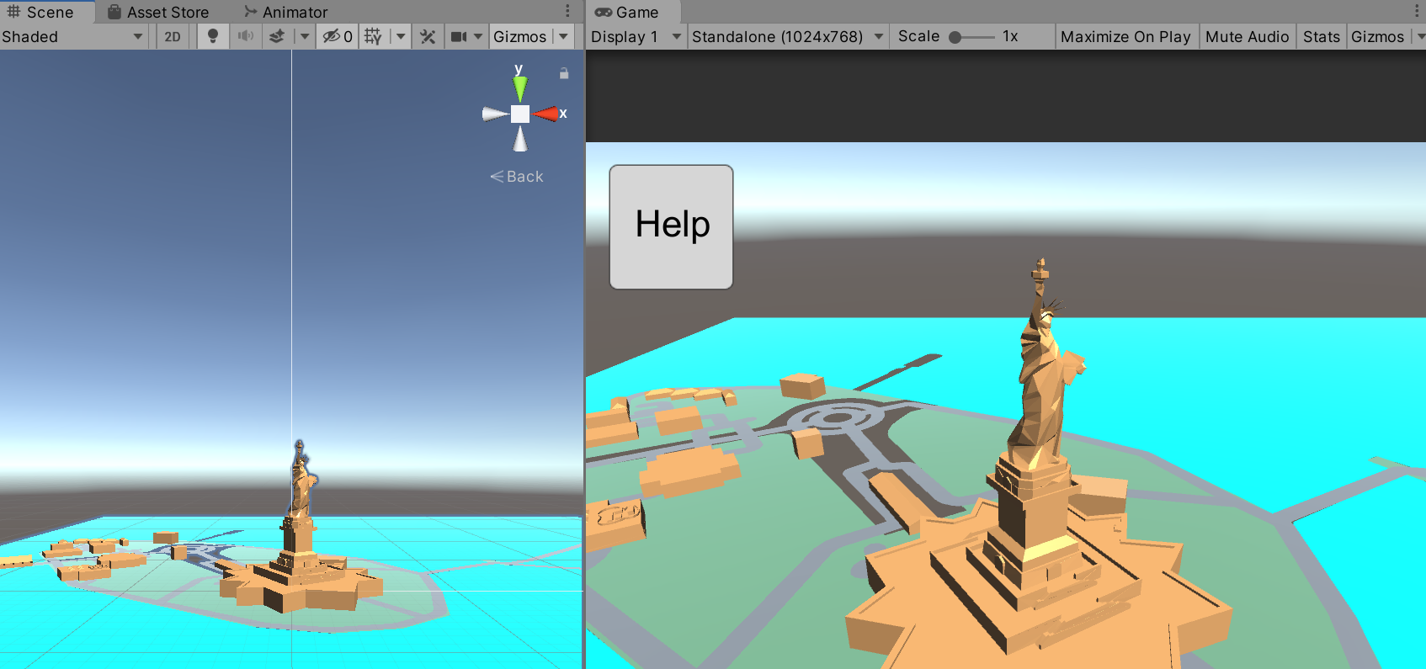Click the Statue of Liberty in Game view
Image resolution: width=1426 pixels, height=669 pixels.
click(1044, 379)
